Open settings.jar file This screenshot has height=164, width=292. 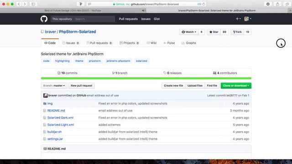coord(55,139)
